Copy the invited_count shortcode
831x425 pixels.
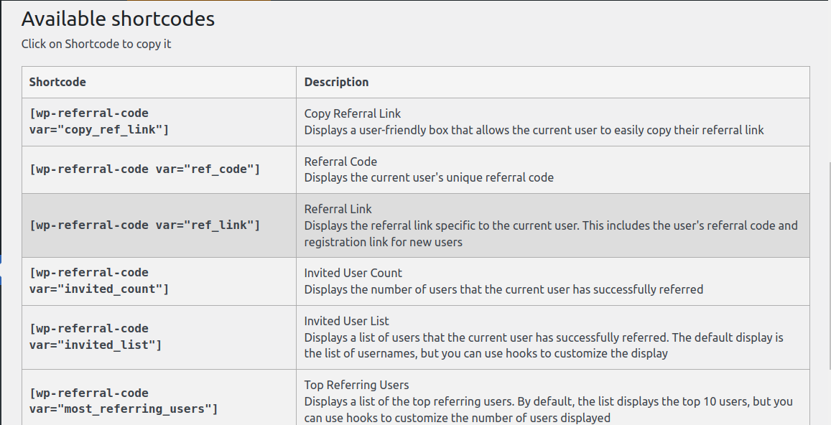99,281
